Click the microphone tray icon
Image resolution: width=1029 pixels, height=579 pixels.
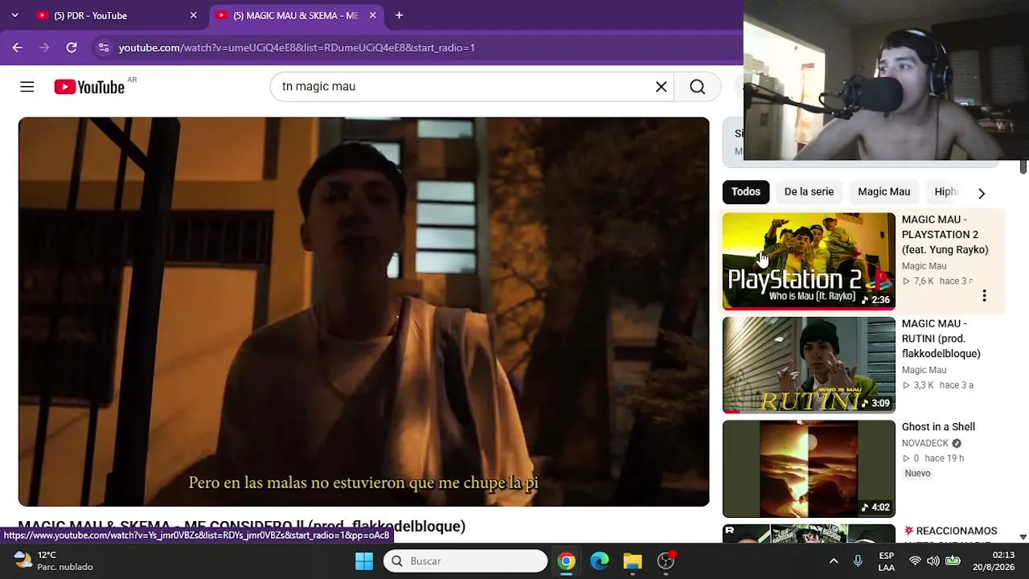[858, 561]
